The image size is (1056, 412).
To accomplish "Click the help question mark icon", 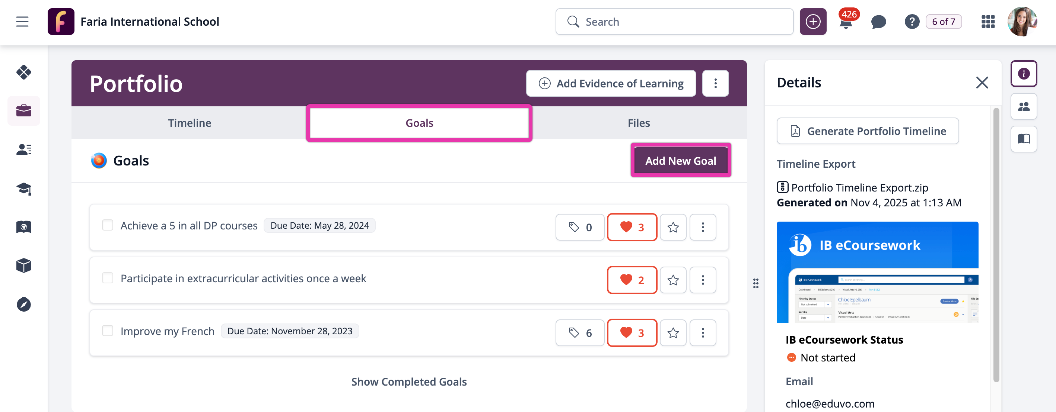I will (912, 22).
